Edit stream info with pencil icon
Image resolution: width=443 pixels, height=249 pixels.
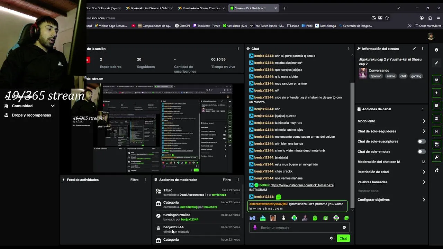414,49
